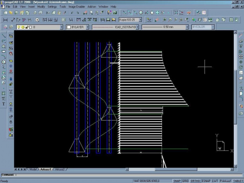Image resolution: width=244 pixels, height=183 pixels.
Task: Select the bottom single-line Text tool
Action: click(x=3, y=104)
